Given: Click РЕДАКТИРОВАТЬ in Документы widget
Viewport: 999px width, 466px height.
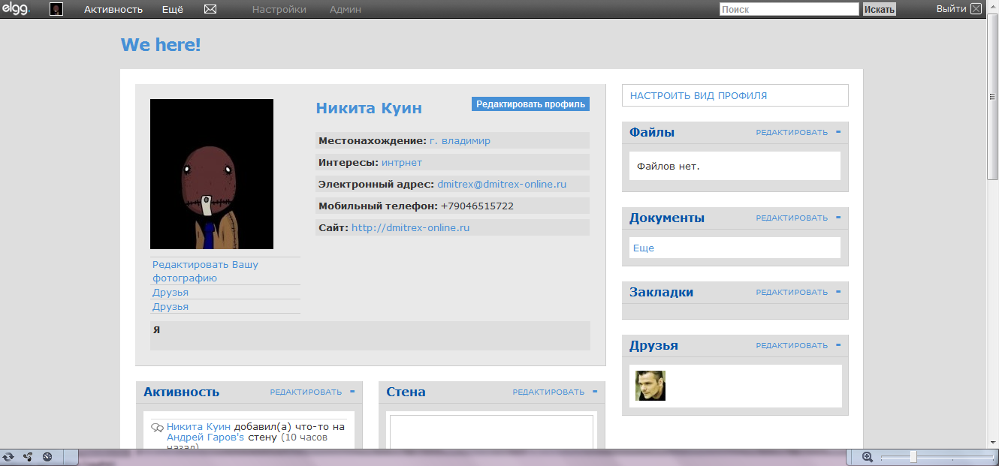Looking at the screenshot, I should point(792,218).
